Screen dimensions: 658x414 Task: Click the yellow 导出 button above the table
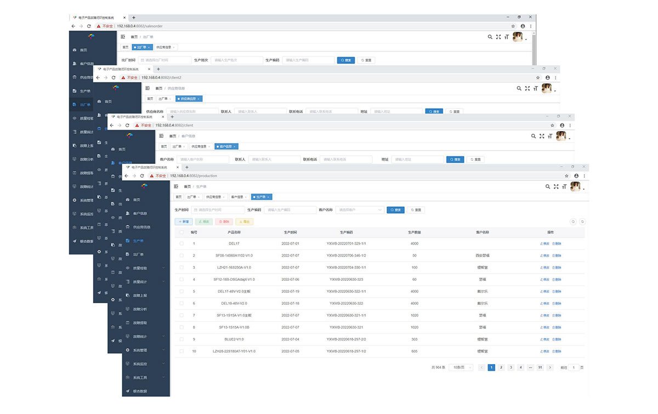[245, 222]
